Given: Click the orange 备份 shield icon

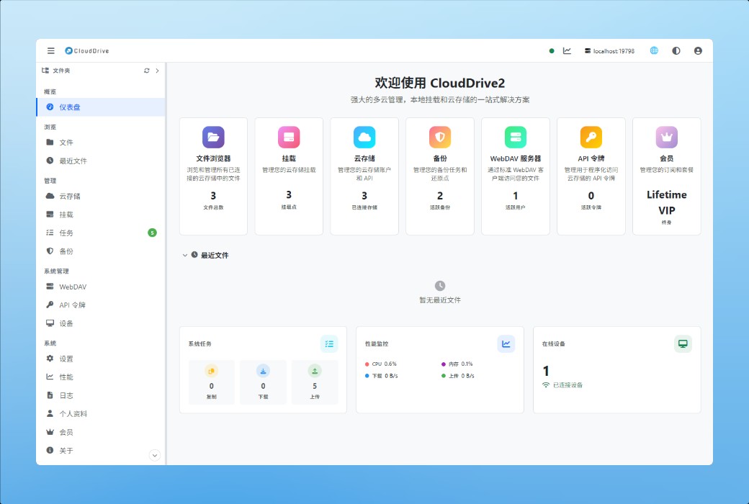Looking at the screenshot, I should [x=440, y=138].
